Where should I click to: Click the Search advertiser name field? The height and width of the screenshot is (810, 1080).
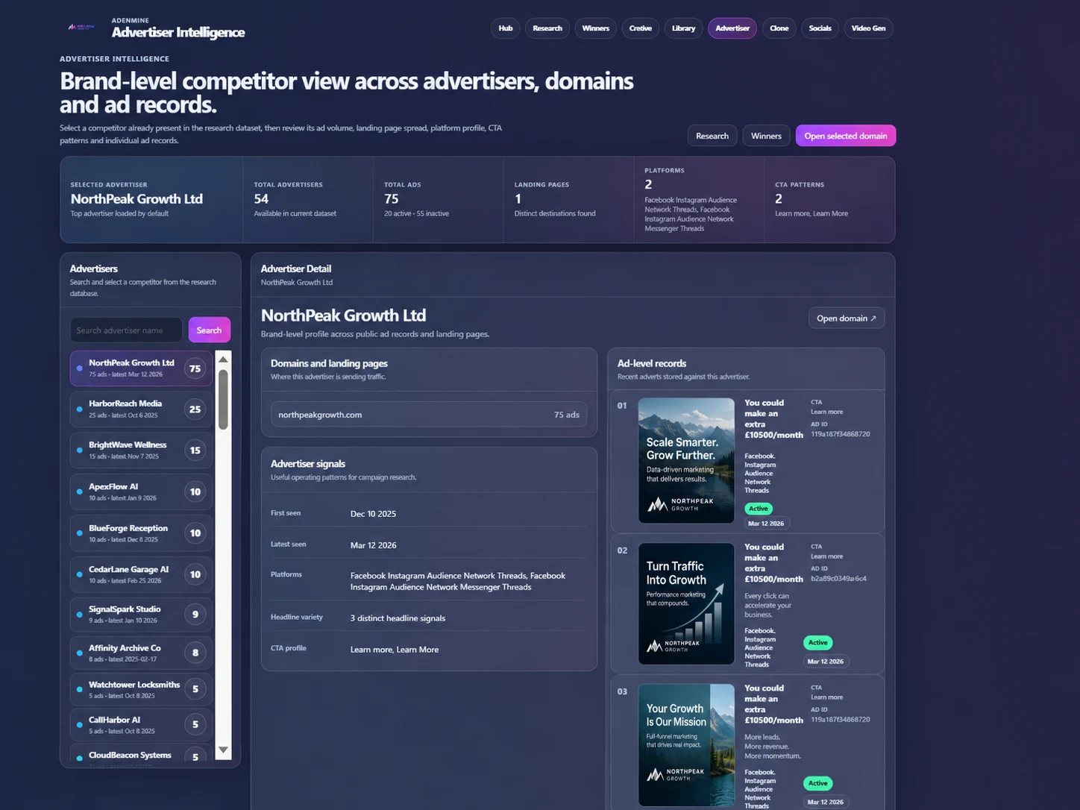click(126, 330)
